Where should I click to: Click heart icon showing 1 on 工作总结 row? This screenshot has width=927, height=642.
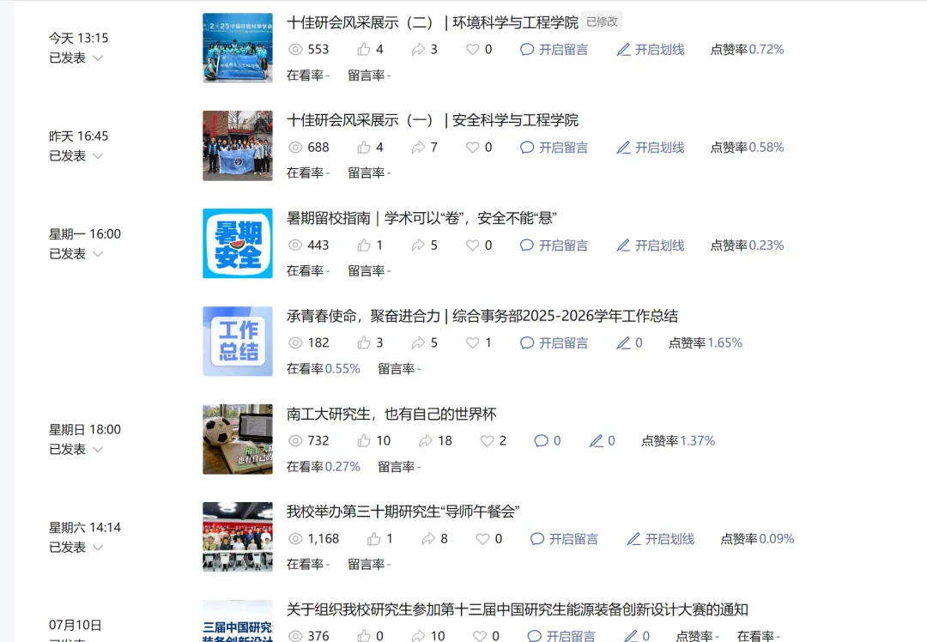tap(472, 342)
